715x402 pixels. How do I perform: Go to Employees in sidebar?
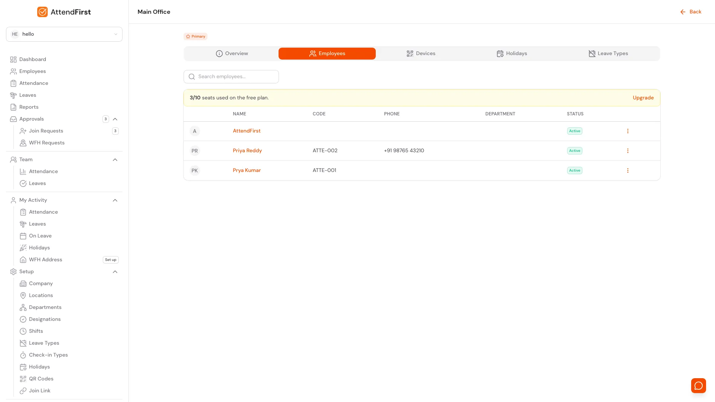[32, 71]
